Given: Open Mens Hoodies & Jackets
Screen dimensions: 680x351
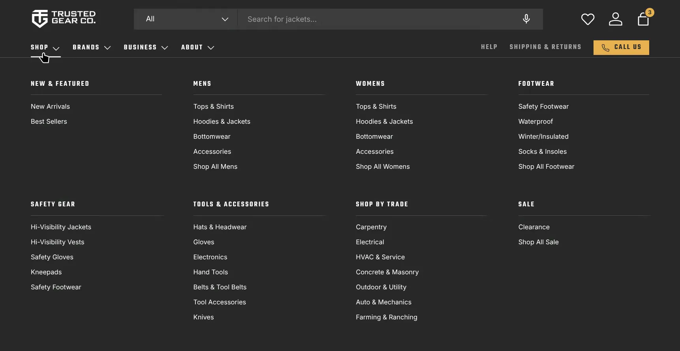Looking at the screenshot, I should tap(222, 121).
